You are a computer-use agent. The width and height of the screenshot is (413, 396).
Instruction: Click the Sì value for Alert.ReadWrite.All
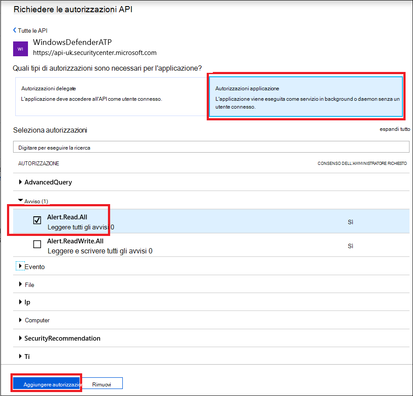(x=351, y=246)
